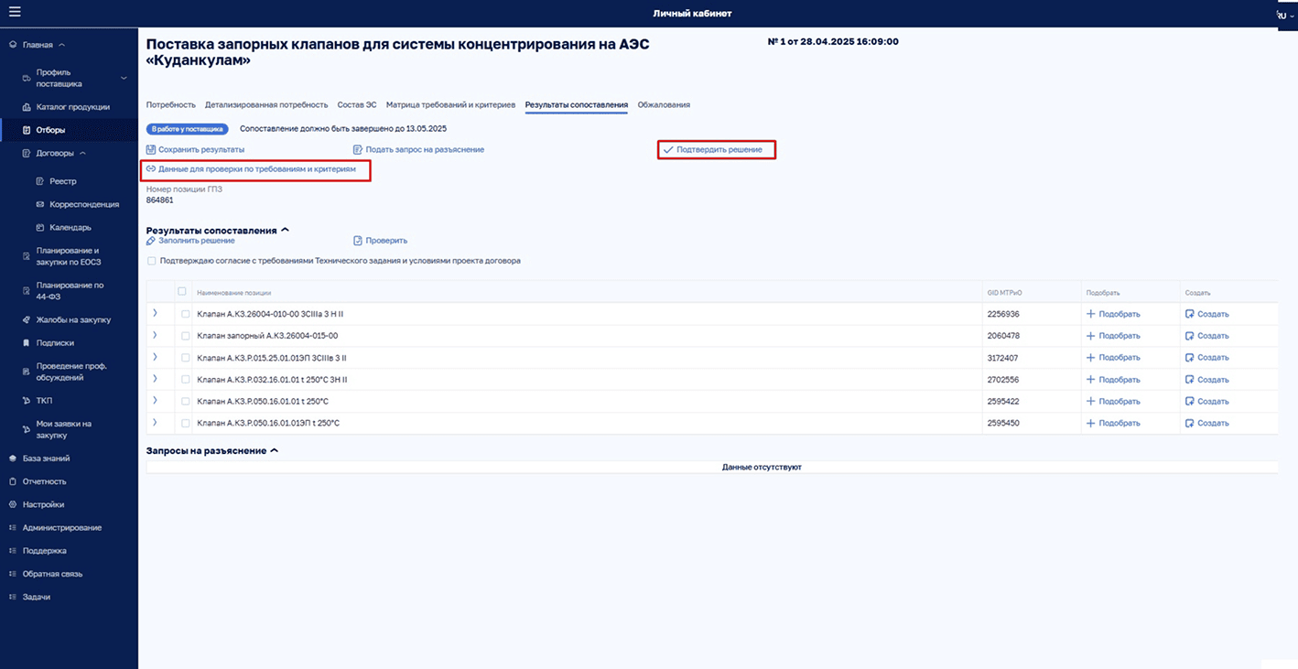Click the Корреспонденция envelope icon
This screenshot has width=1298, height=669.
[x=40, y=204]
